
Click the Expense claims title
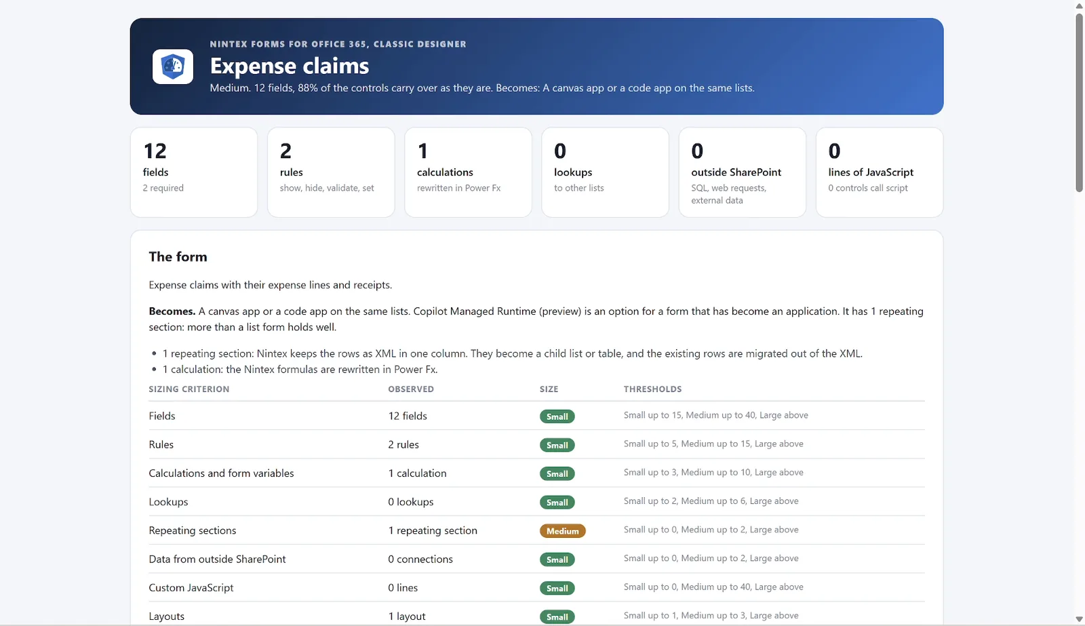pyautogui.click(x=290, y=66)
